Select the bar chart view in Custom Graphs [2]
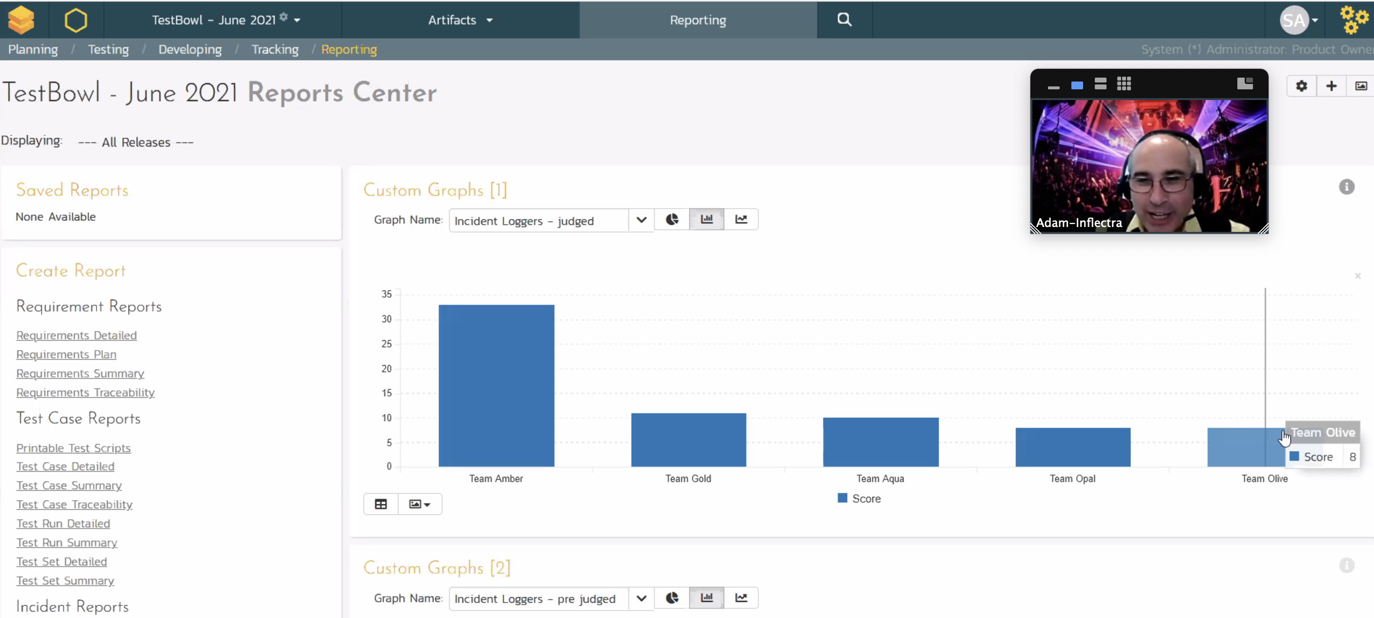The height and width of the screenshot is (618, 1374). (x=706, y=597)
